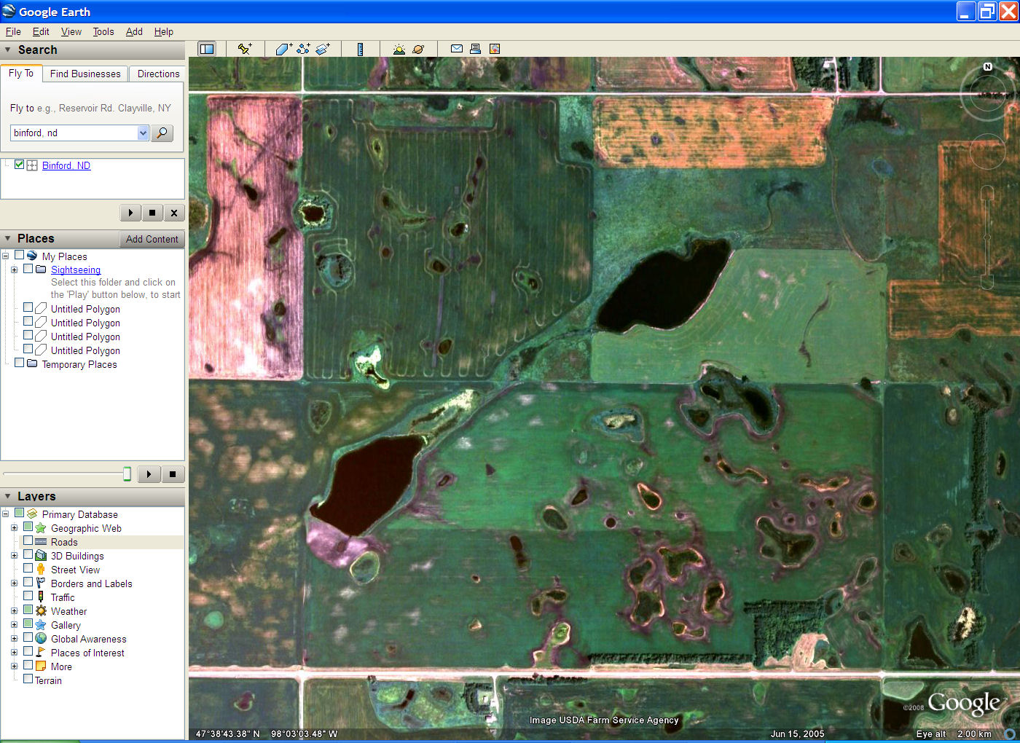Open the File menu
Screen dimensions: 1020x743
pos(13,31)
